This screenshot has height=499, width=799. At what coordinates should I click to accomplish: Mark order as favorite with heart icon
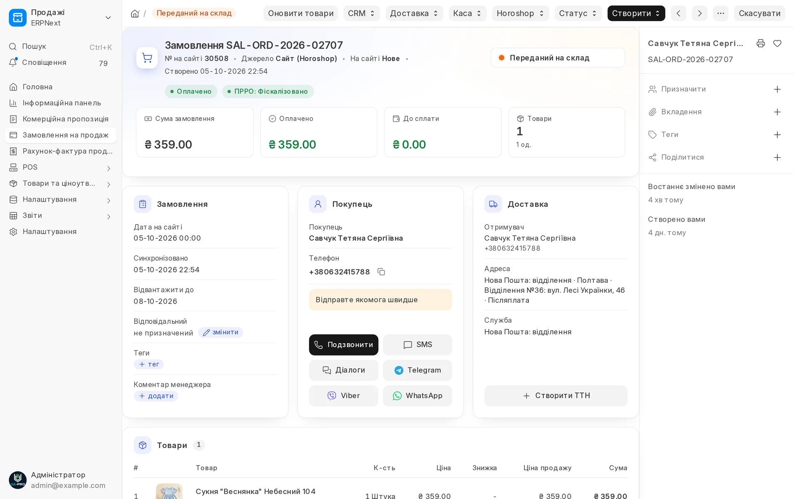(x=777, y=43)
